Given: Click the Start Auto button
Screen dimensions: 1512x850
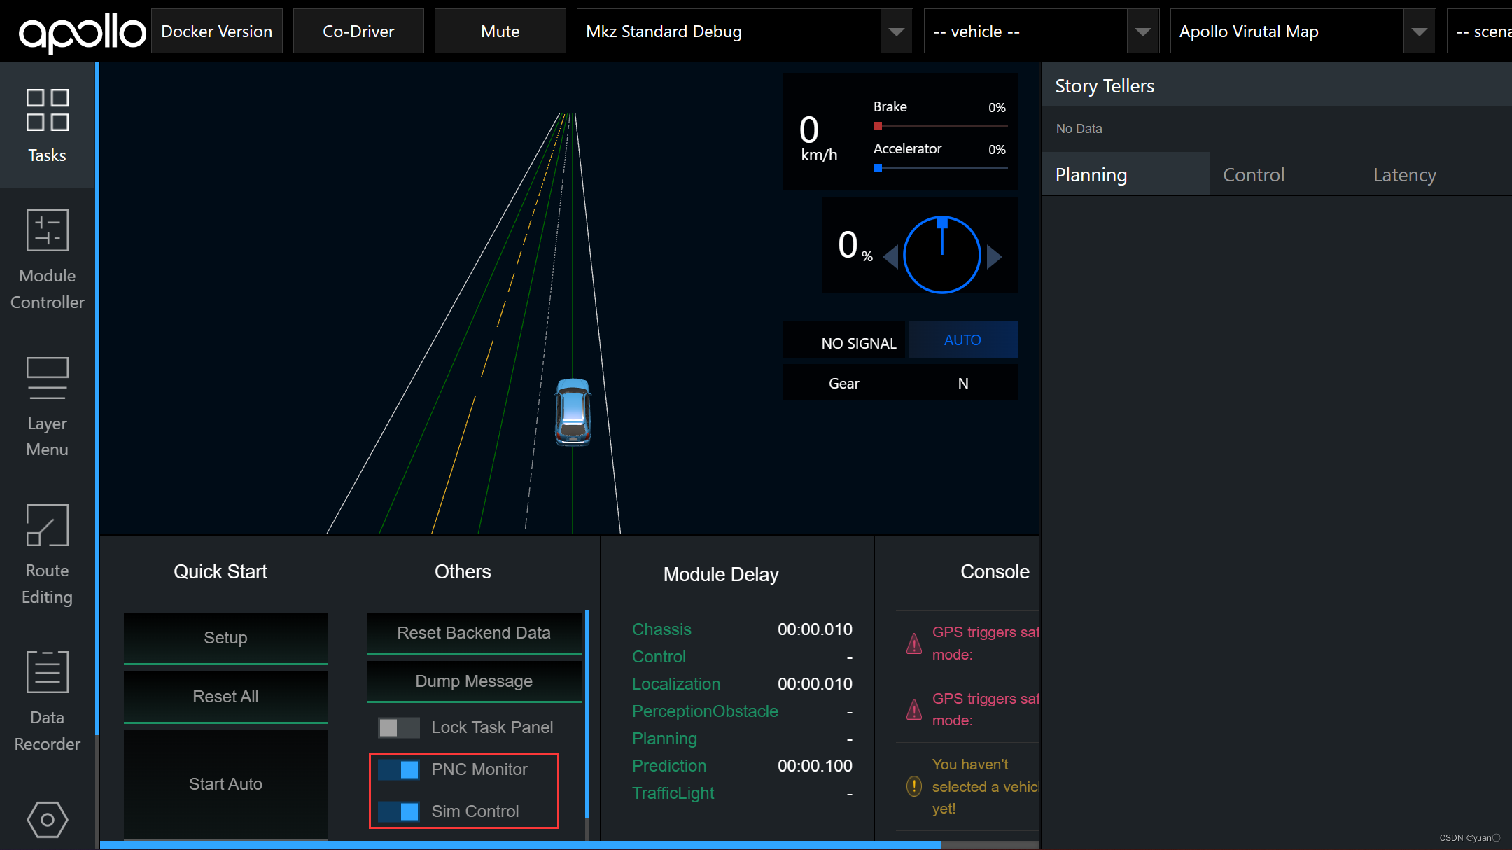Looking at the screenshot, I should click(x=225, y=783).
